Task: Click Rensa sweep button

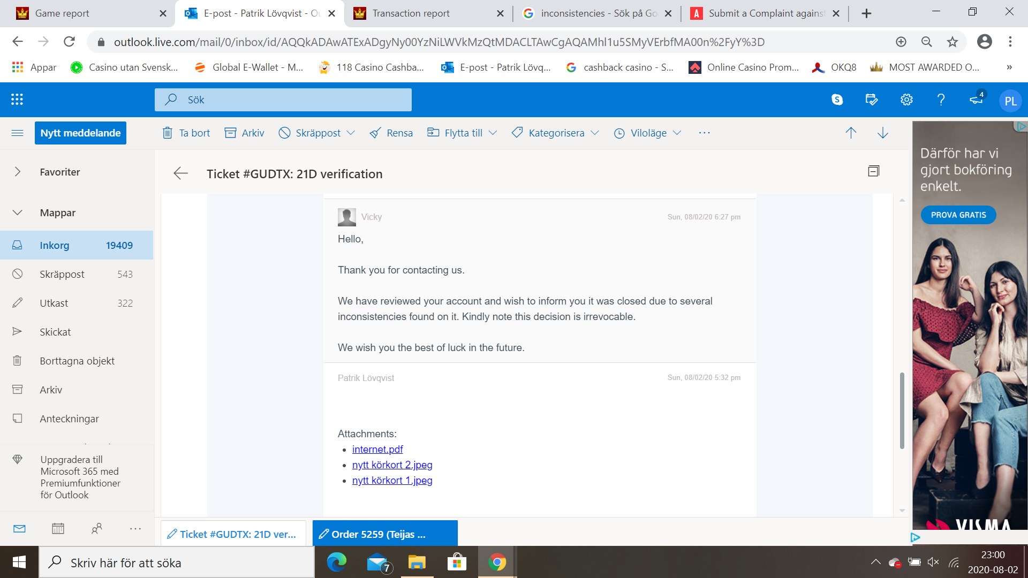Action: 391,133
